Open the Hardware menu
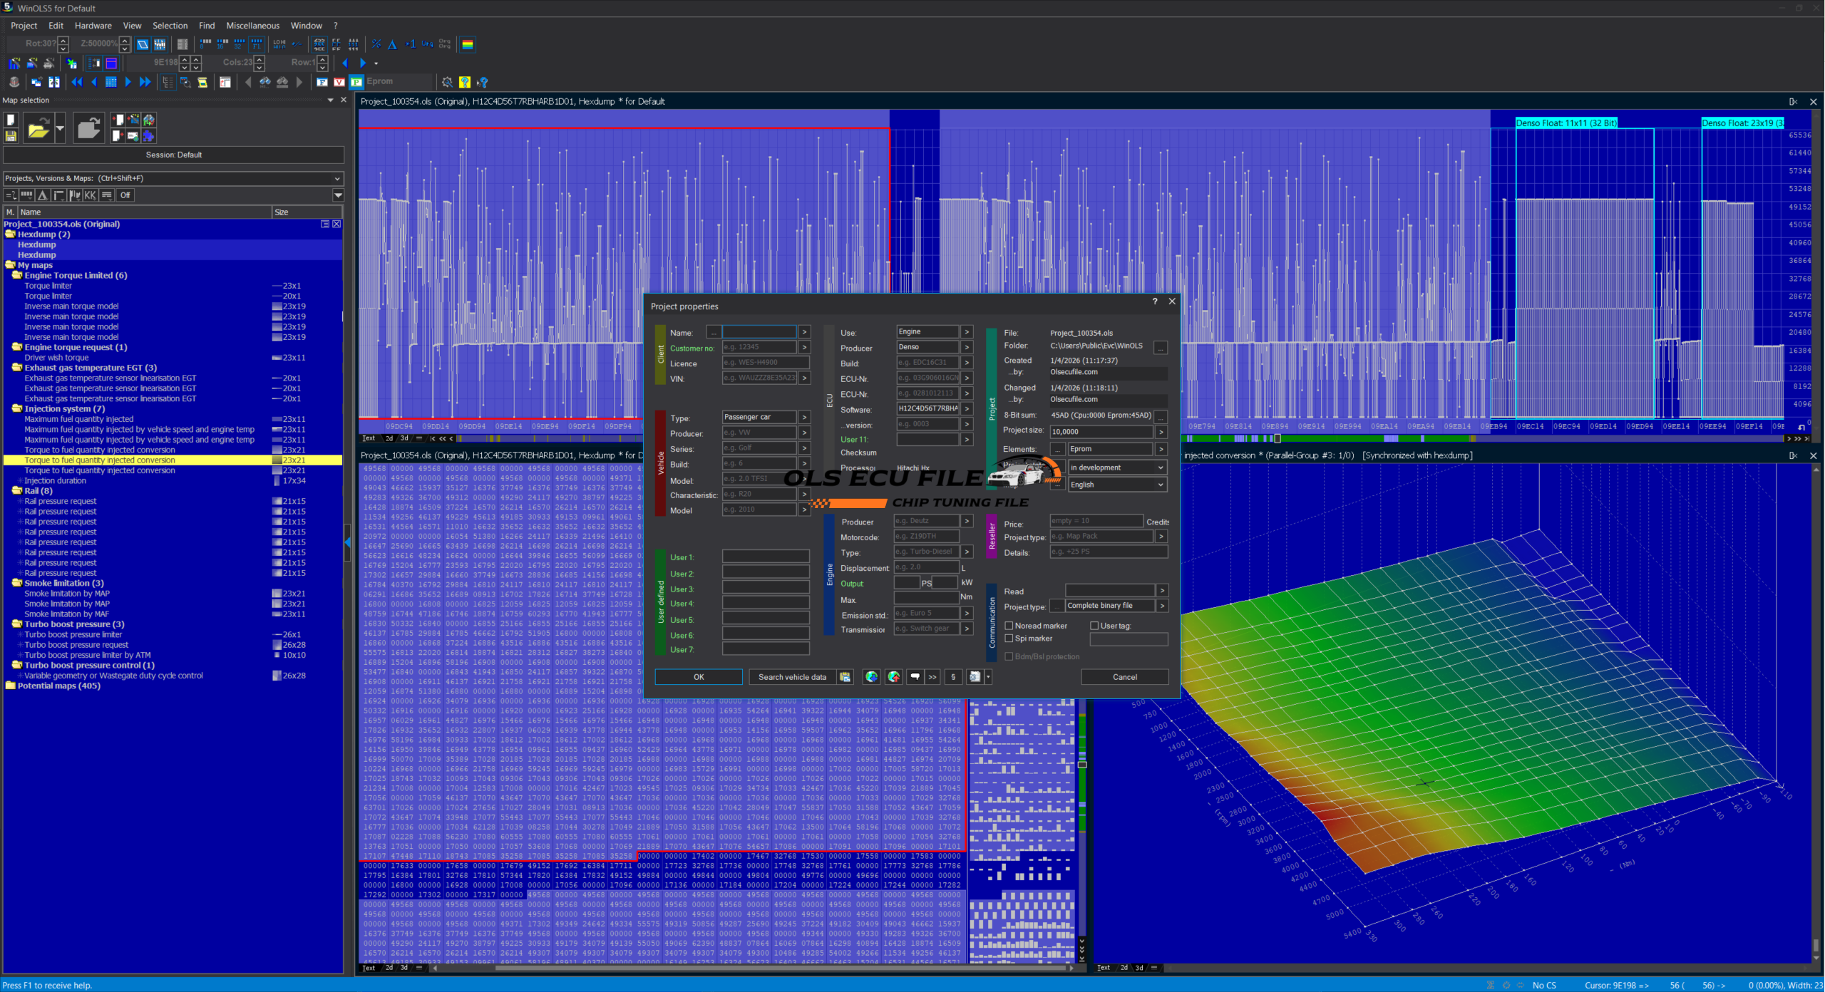 point(93,26)
